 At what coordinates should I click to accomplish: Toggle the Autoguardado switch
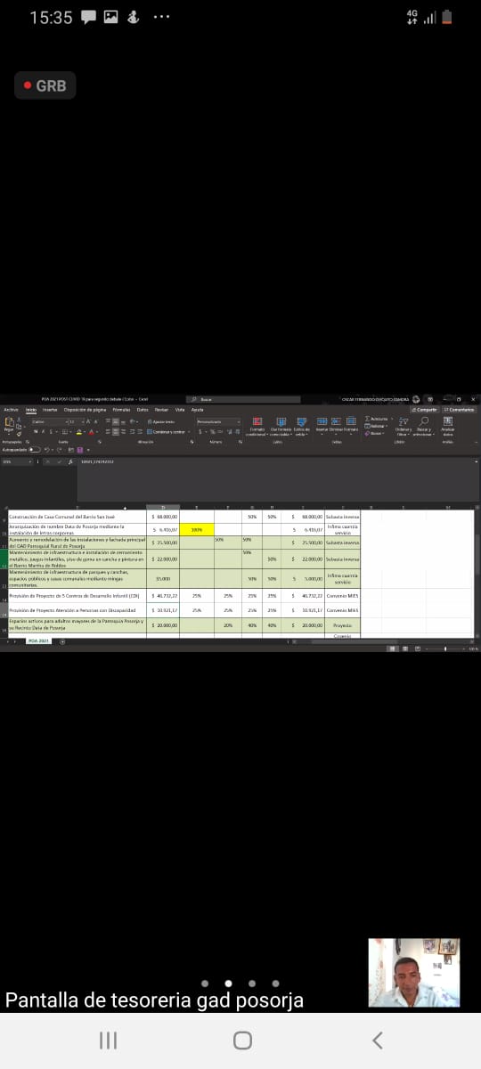point(35,450)
